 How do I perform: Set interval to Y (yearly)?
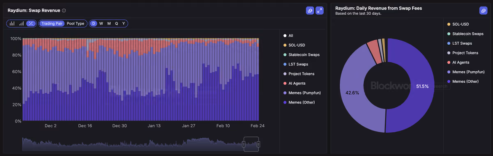point(124,23)
